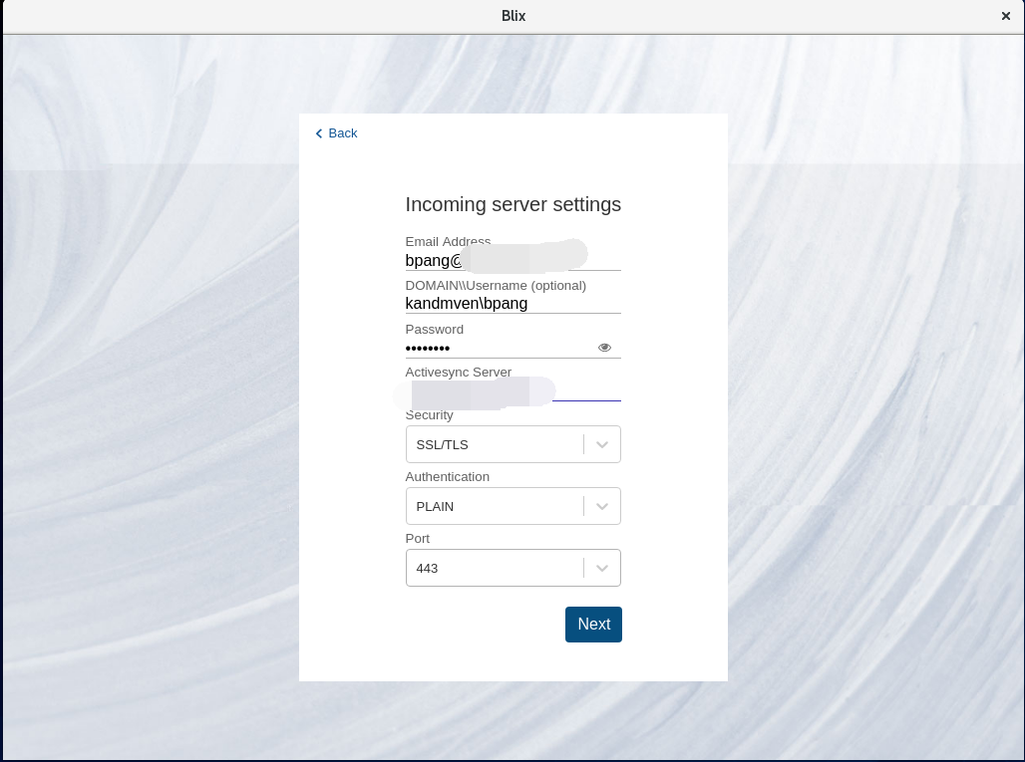Click the Blix window title
Screen dimensions: 1025x762
[x=513, y=16]
